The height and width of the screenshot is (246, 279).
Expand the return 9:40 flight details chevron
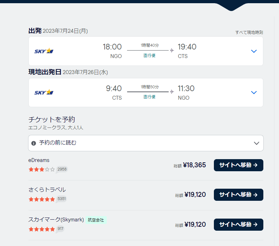pos(254,93)
